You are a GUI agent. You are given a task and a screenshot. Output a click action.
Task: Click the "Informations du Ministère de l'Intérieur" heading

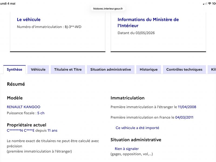click(x=148, y=23)
